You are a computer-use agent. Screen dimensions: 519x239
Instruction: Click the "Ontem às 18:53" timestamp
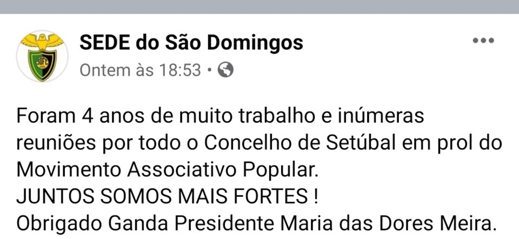(140, 70)
